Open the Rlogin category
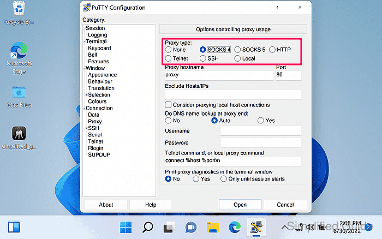This screenshot has width=382, height=239. click(x=95, y=148)
